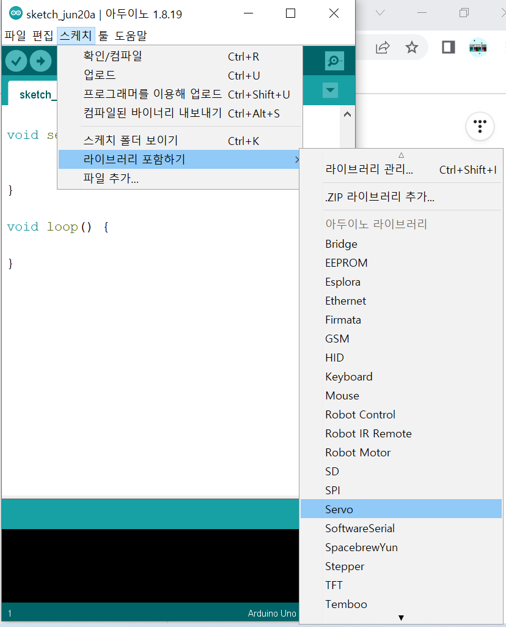This screenshot has width=506, height=627.
Task: Click the Verify checkmark toolbar button
Action: (16, 61)
